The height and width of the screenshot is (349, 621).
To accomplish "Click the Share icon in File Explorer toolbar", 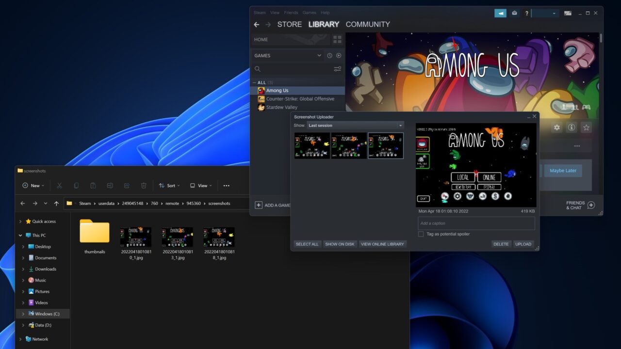I will (x=127, y=186).
